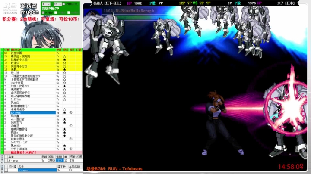Click the 机器人【狂下-狂上】 fighter name
The width and height of the screenshot is (311, 174).
pos(107,3)
